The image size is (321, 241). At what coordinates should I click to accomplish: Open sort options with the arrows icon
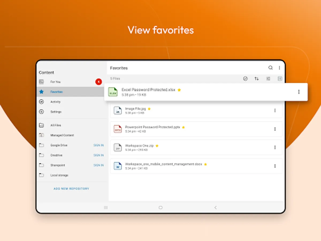click(x=257, y=78)
